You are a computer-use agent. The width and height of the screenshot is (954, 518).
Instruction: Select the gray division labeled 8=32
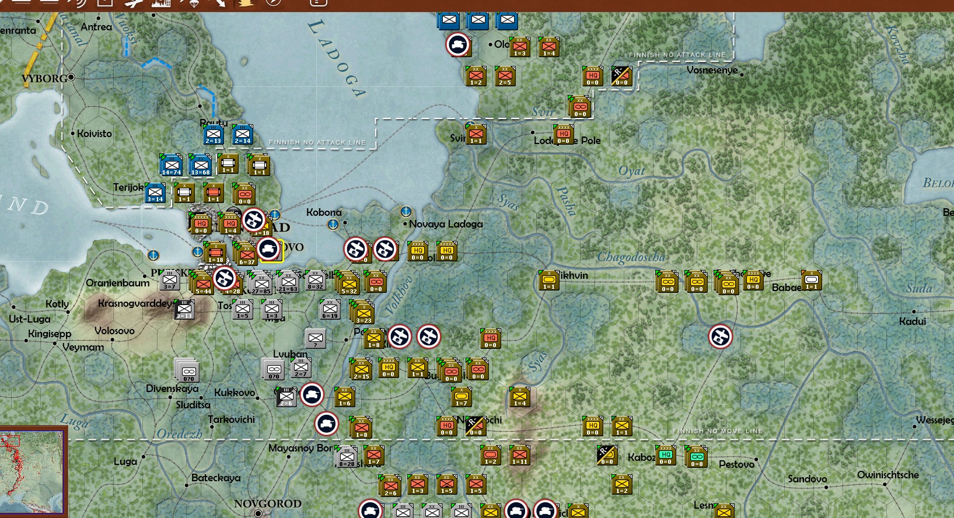(x=316, y=281)
